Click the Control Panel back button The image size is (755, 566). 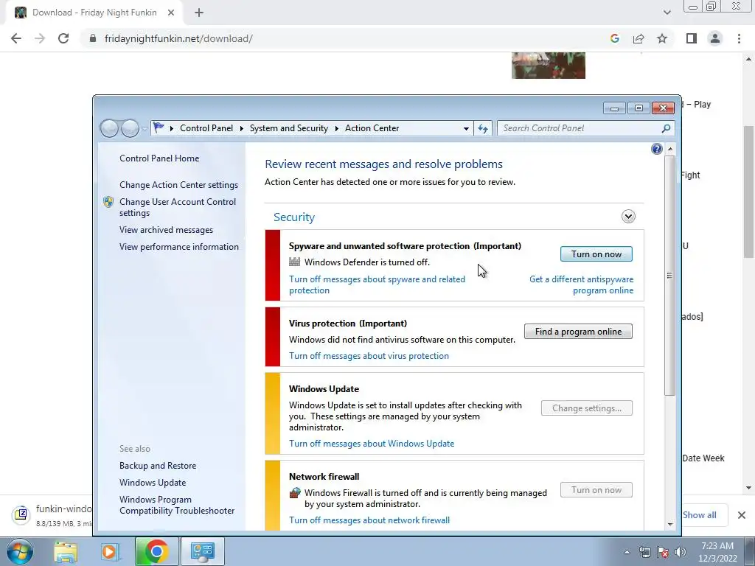109,128
